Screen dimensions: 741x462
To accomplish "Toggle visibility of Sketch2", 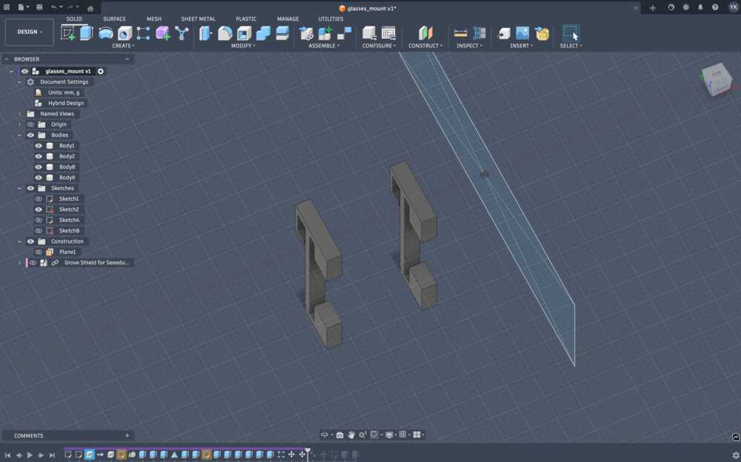I will click(38, 209).
